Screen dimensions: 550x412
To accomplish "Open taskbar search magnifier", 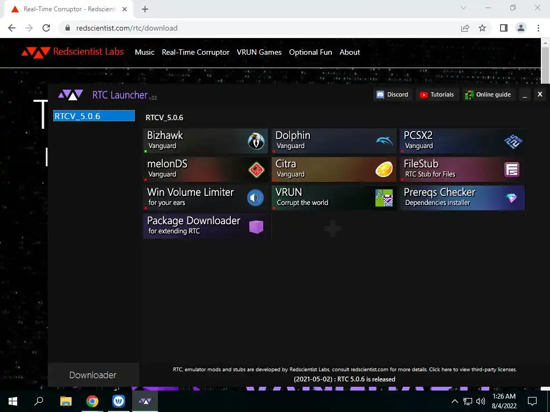I will (x=39, y=401).
